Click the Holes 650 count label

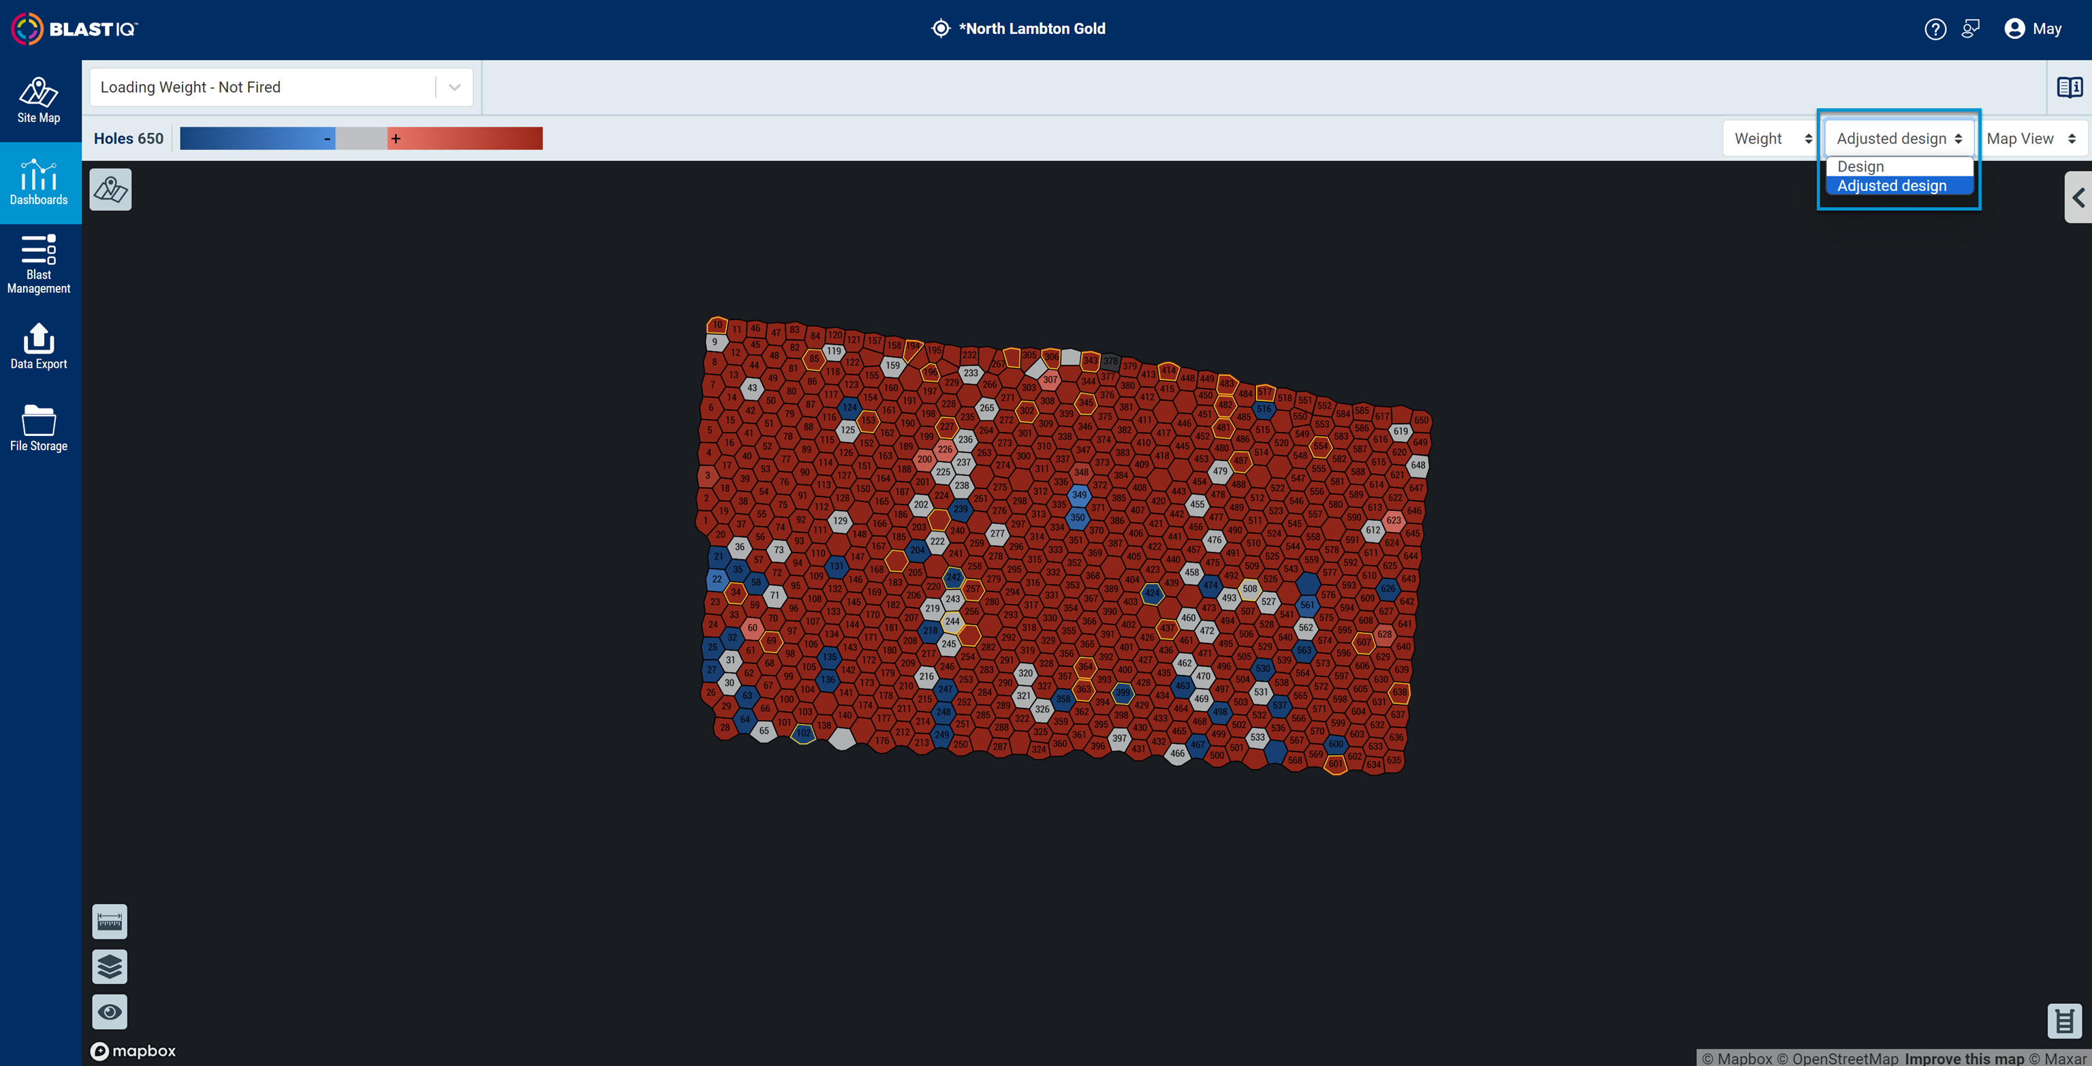click(x=128, y=139)
